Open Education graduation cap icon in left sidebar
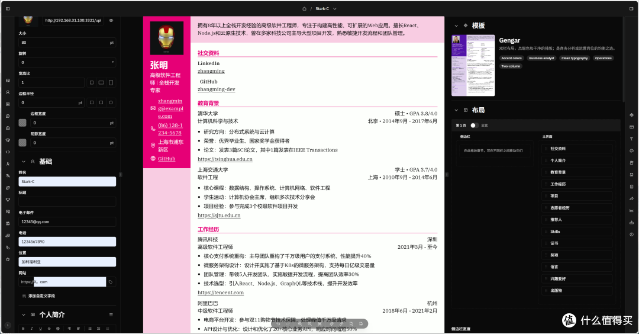639x334 pixels. (x=8, y=140)
